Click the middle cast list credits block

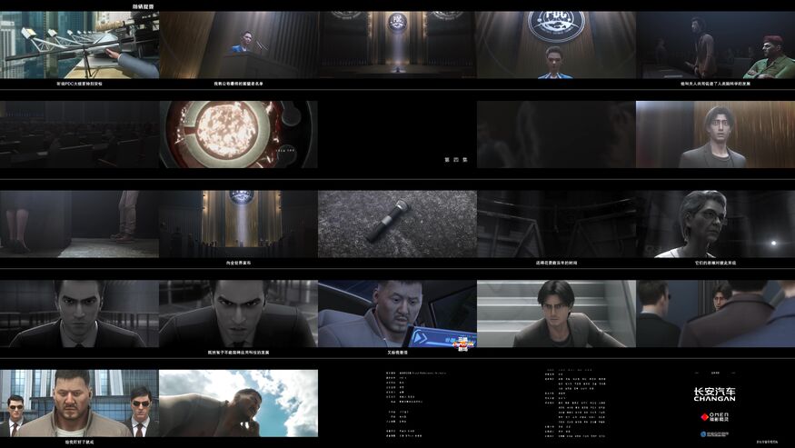point(575,403)
